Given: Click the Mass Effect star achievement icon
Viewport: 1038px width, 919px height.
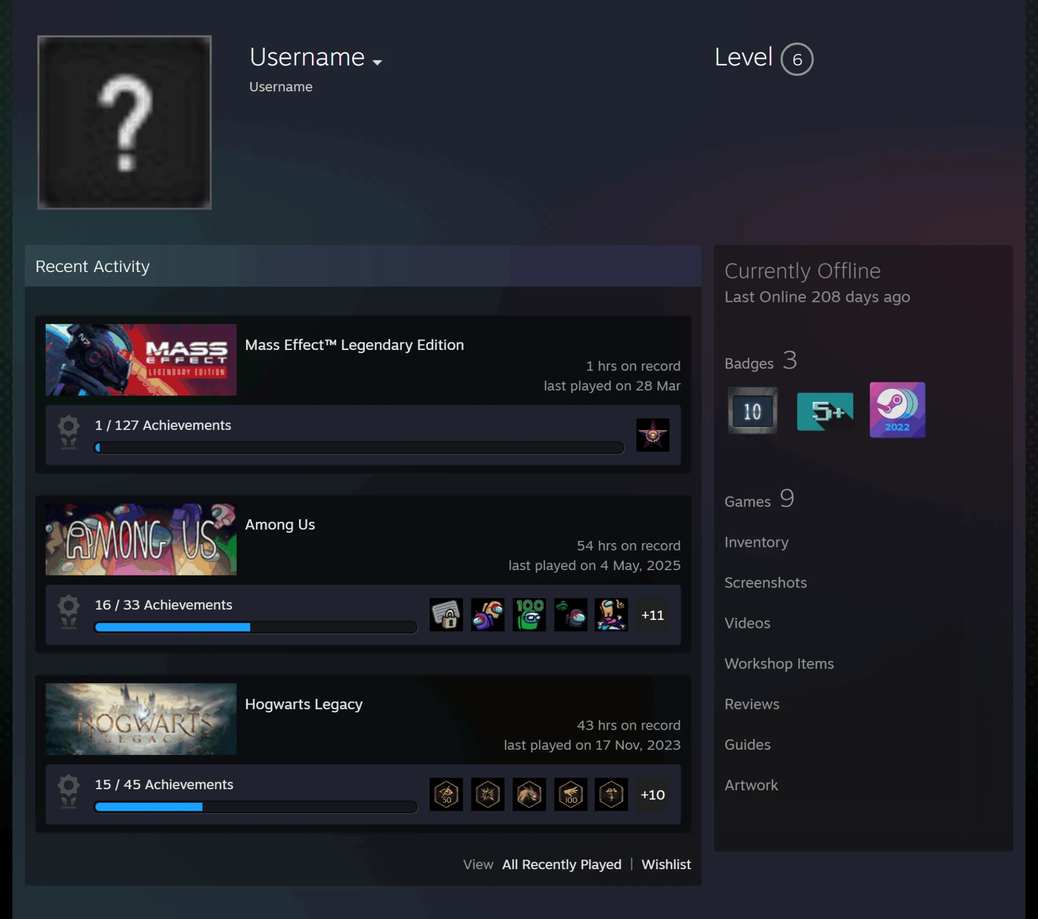Looking at the screenshot, I should click(653, 435).
